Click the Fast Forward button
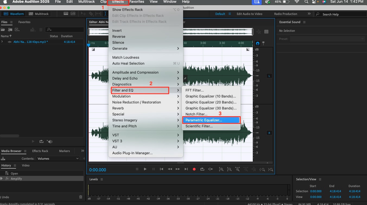 [178, 169]
